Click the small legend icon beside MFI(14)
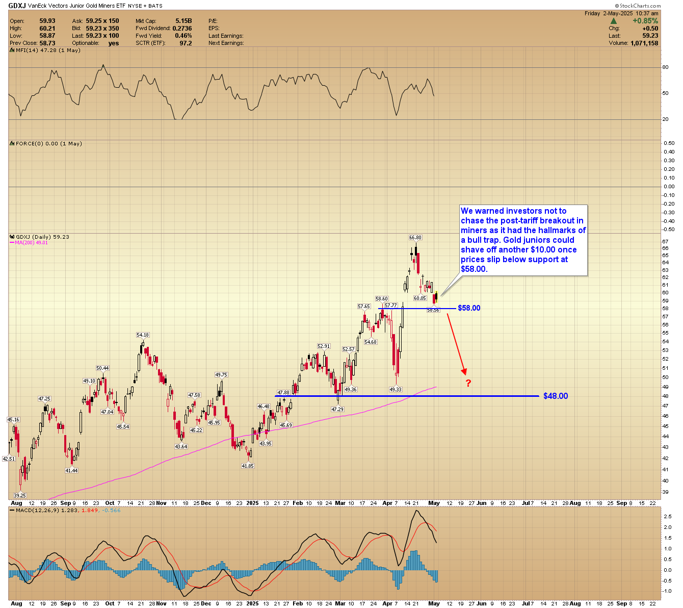Screen dimensions: 683x608 point(12,50)
